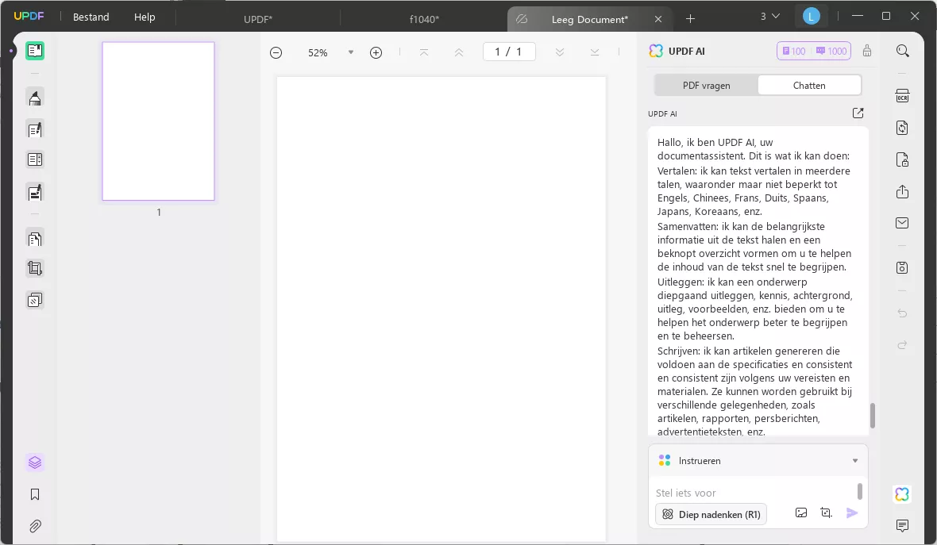Switch to the PDF vragen tab
This screenshot has height=545, width=937.
coord(707,86)
